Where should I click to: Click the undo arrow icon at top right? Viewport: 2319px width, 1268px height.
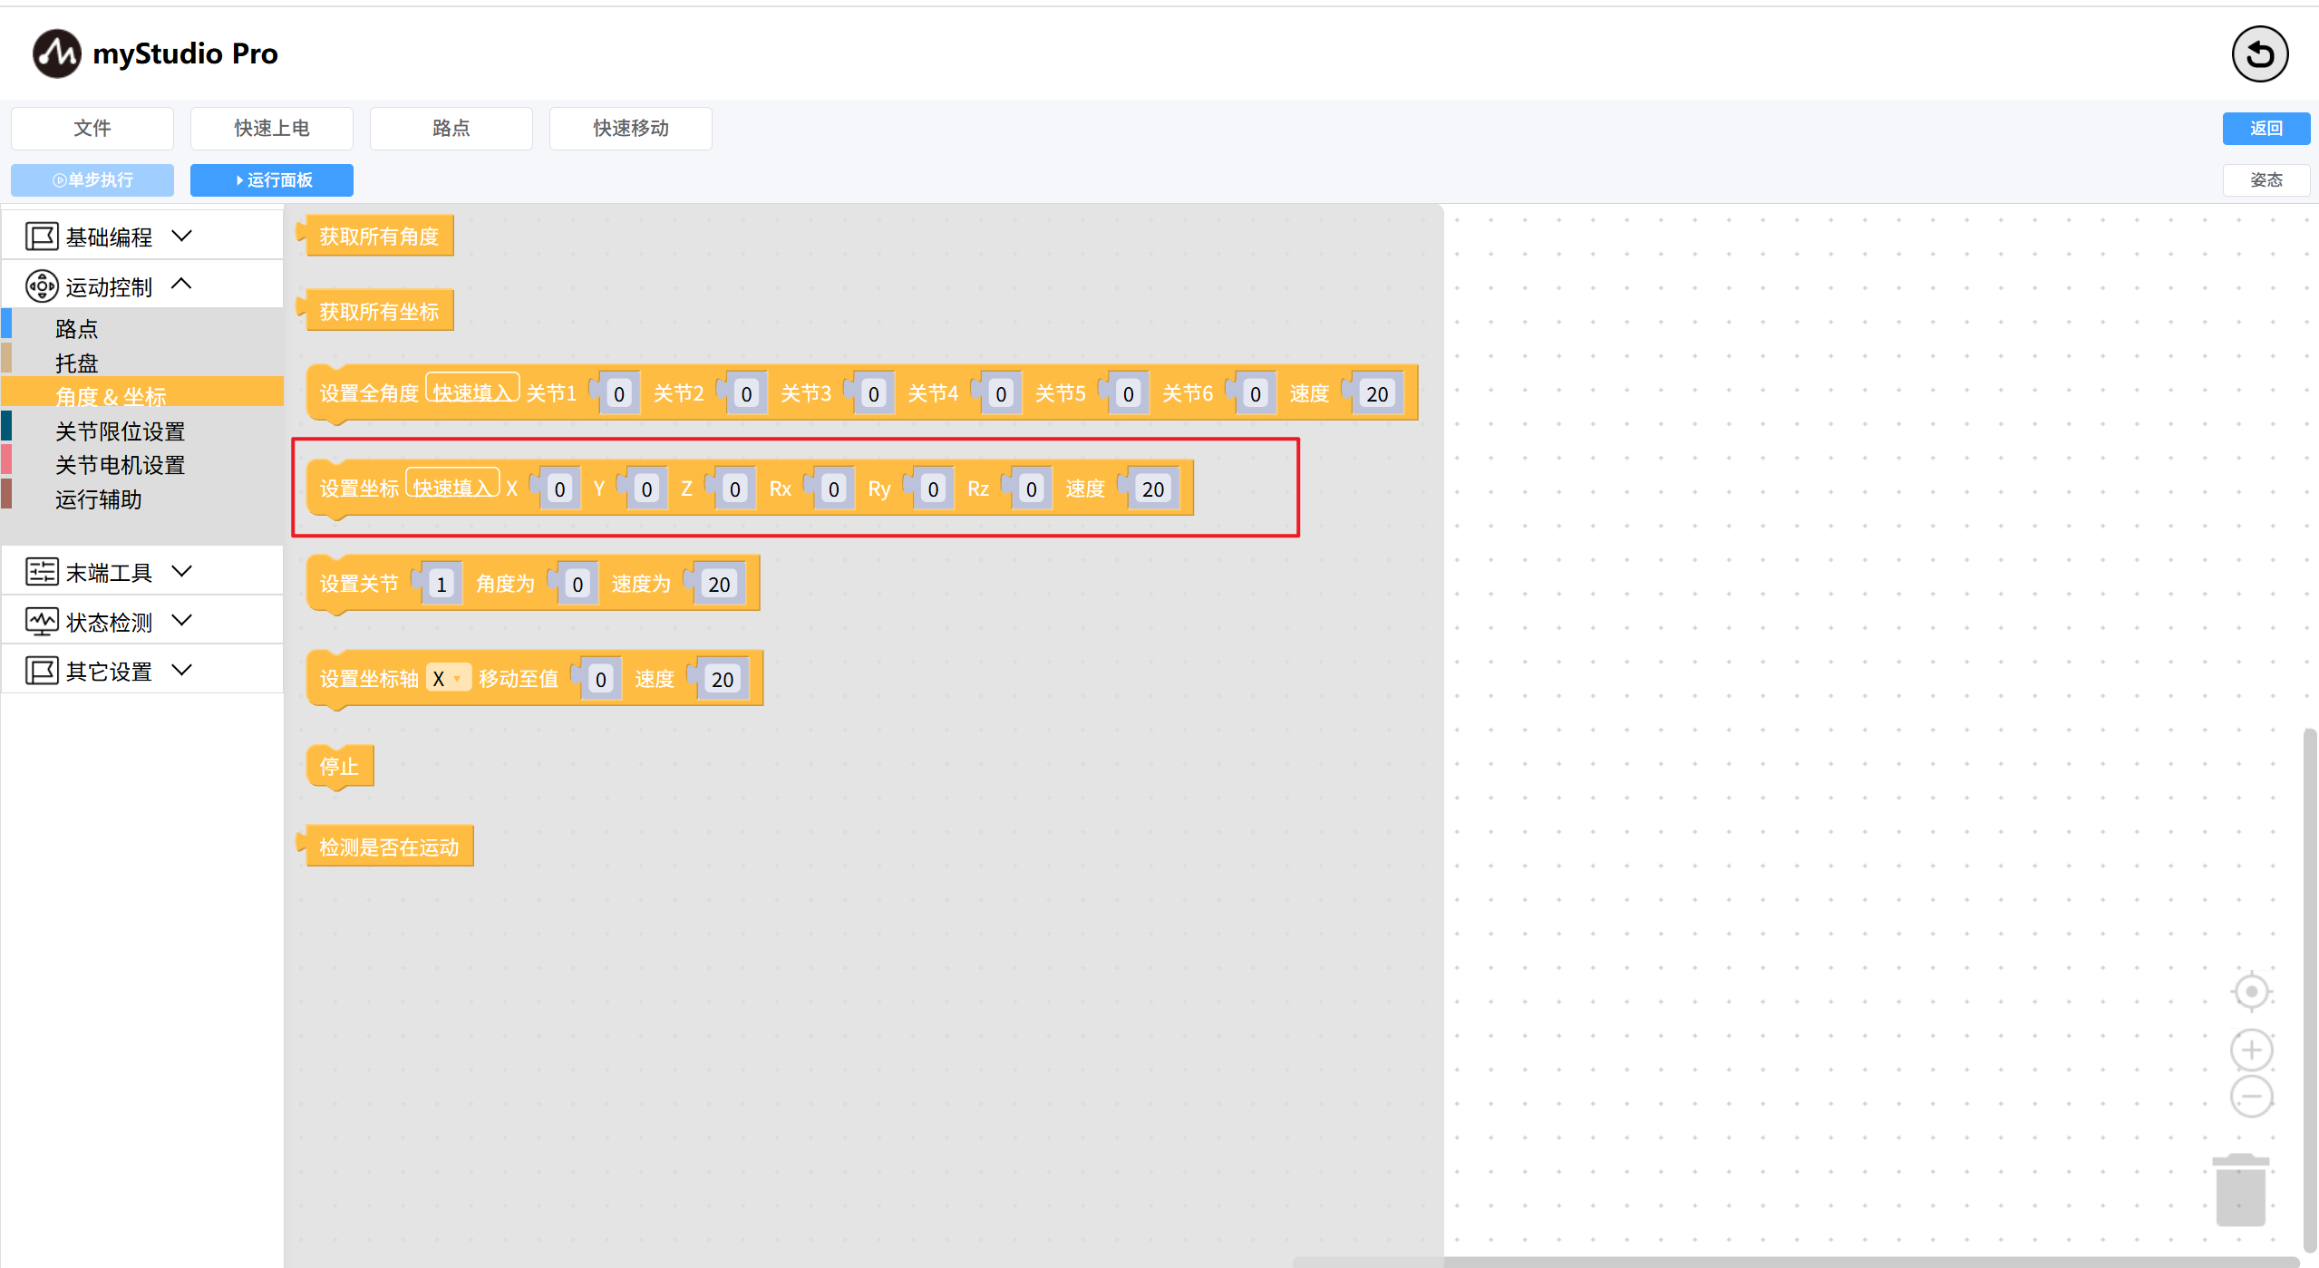pos(2258,54)
